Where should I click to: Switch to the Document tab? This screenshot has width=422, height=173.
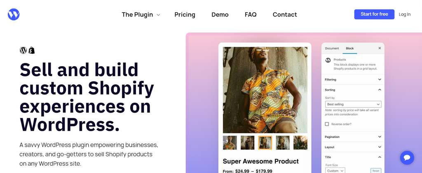[332, 48]
